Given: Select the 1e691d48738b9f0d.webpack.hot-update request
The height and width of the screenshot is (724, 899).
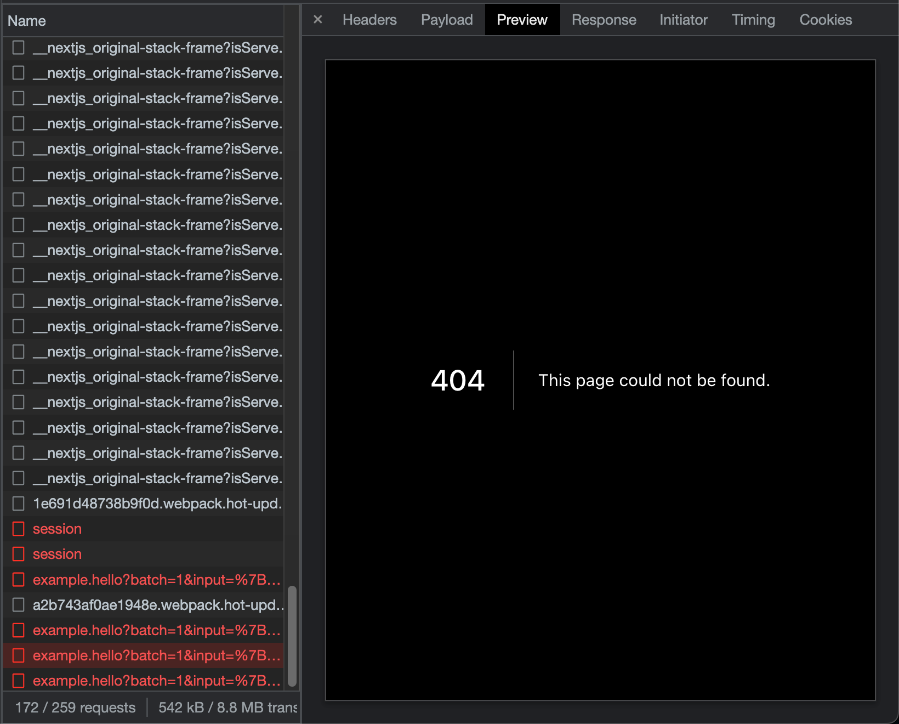Looking at the screenshot, I should pyautogui.click(x=144, y=504).
